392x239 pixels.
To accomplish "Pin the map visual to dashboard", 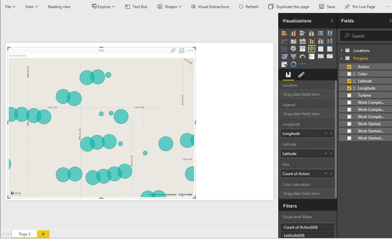I will point(173,50).
